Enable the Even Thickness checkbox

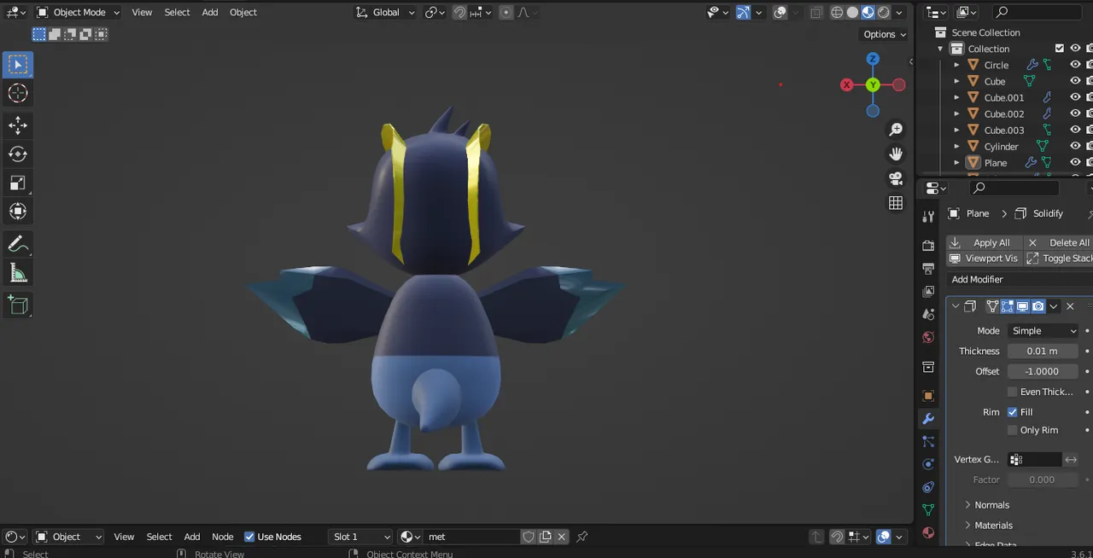coord(1013,392)
